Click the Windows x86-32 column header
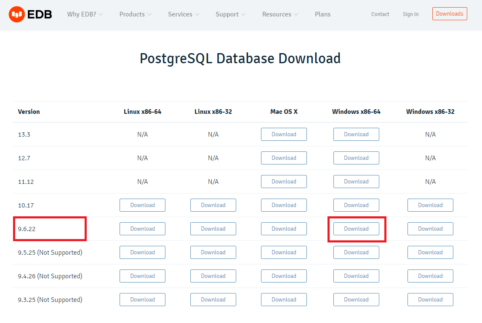 pos(430,112)
